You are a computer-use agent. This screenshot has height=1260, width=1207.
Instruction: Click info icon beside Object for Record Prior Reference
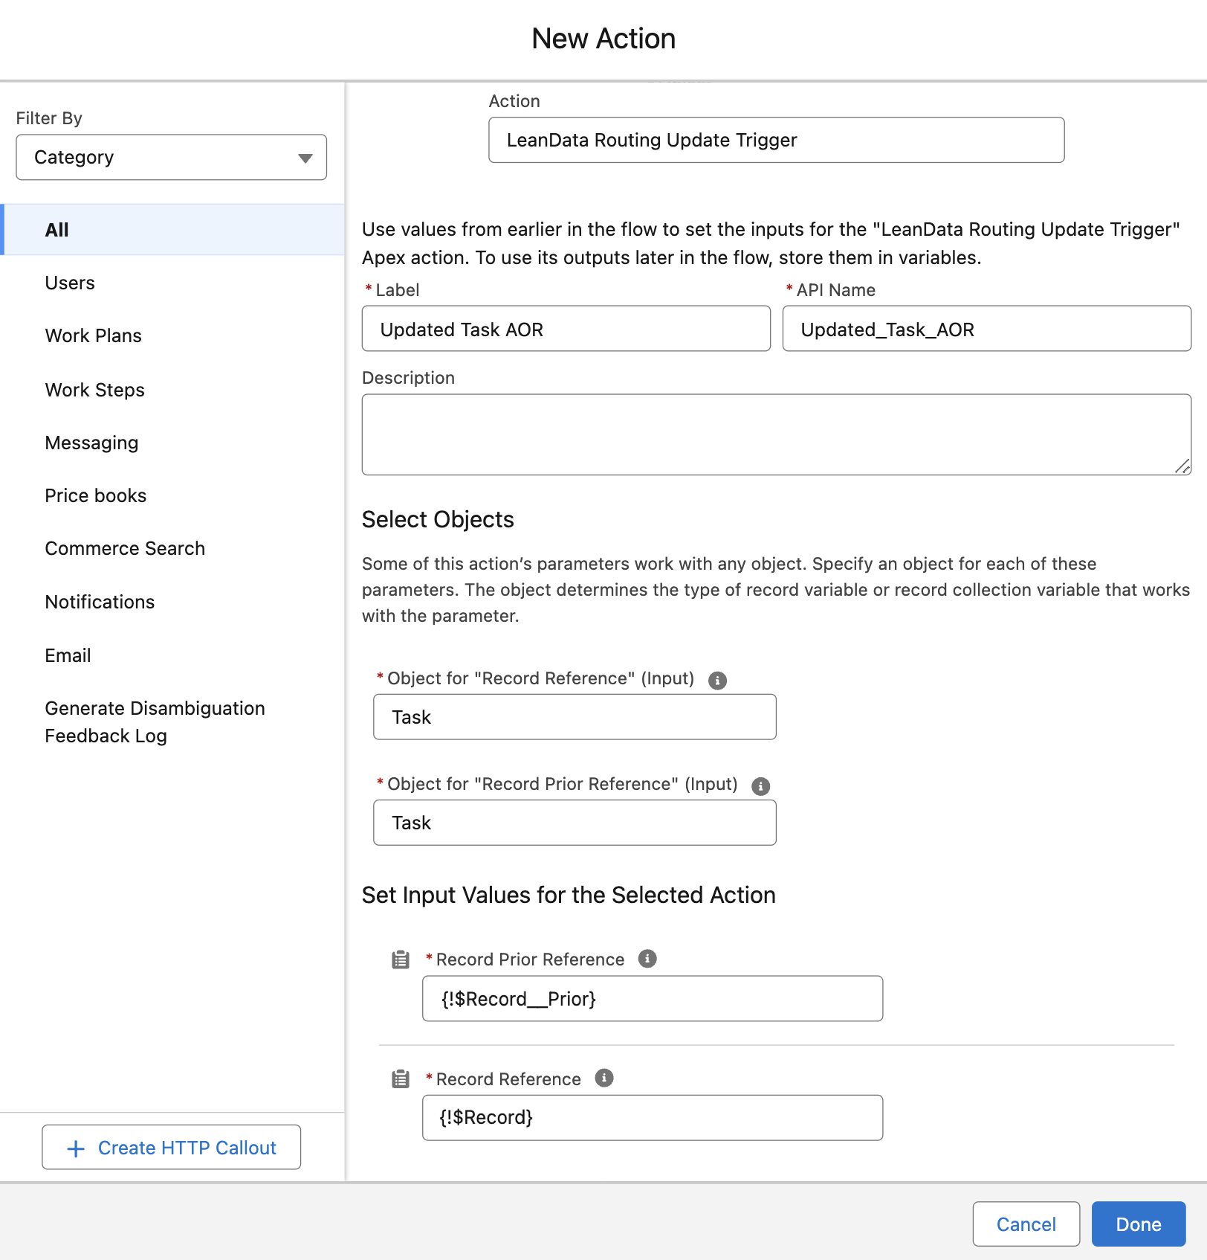tap(760, 786)
